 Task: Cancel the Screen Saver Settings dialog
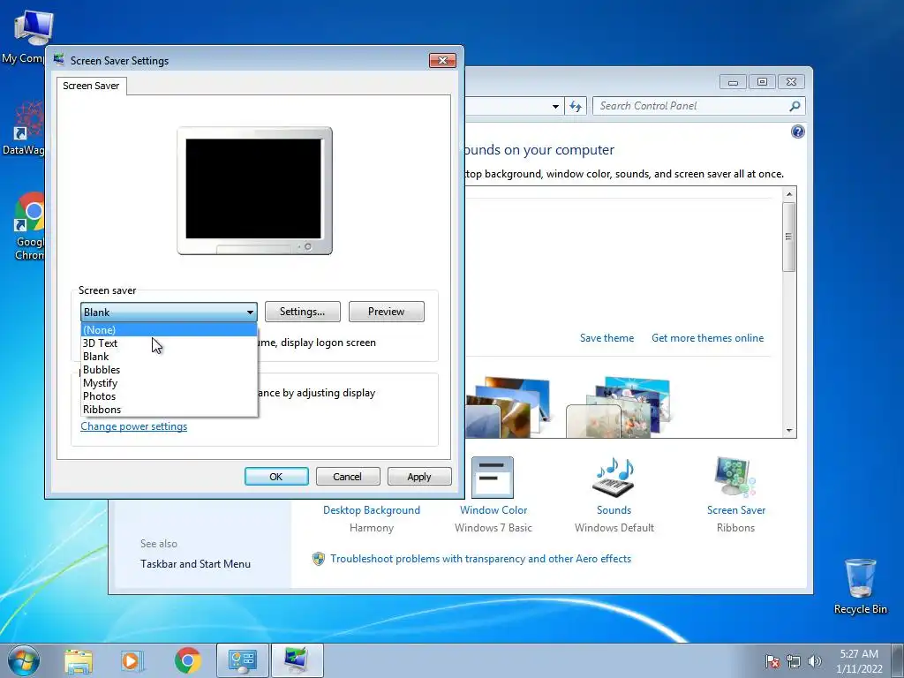(347, 476)
